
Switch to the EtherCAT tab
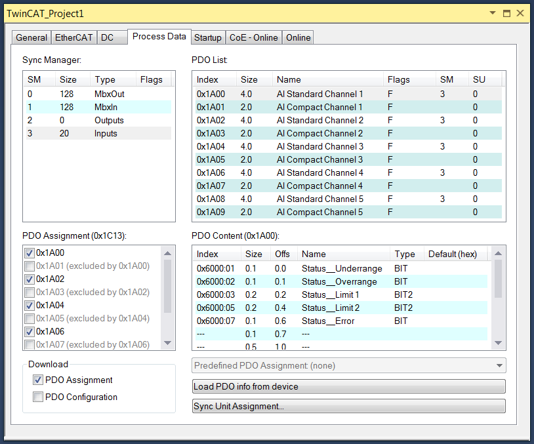[x=74, y=37]
